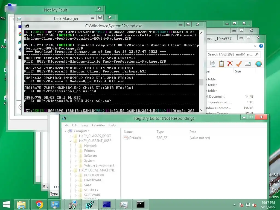Viewport: 280px width, 210px height.
Task: Click the REG_SZ type cell
Action: pos(162,138)
